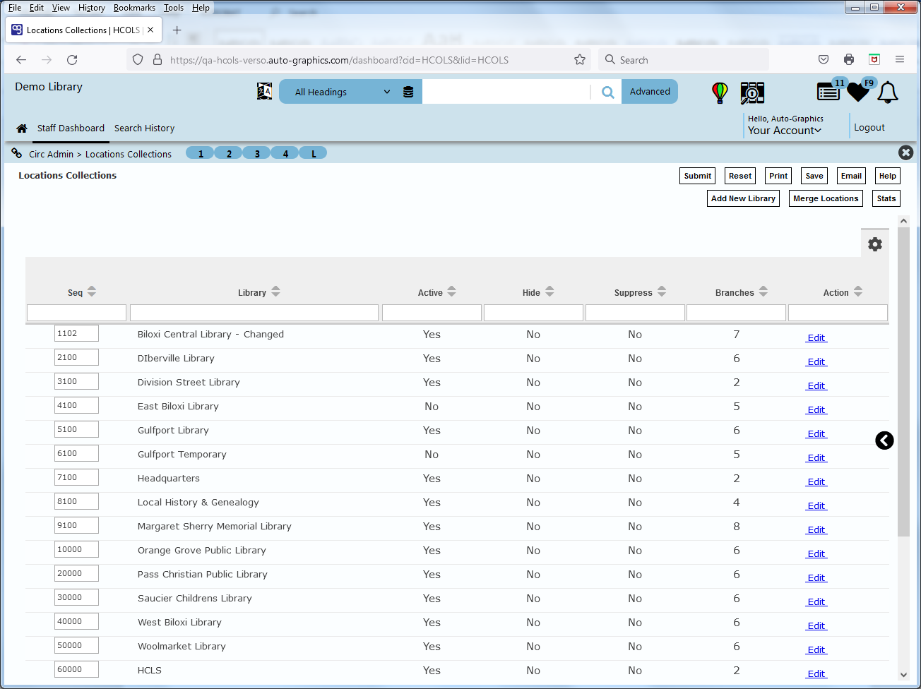The width and height of the screenshot is (921, 689).
Task: Select pill tab L
Action: click(314, 153)
